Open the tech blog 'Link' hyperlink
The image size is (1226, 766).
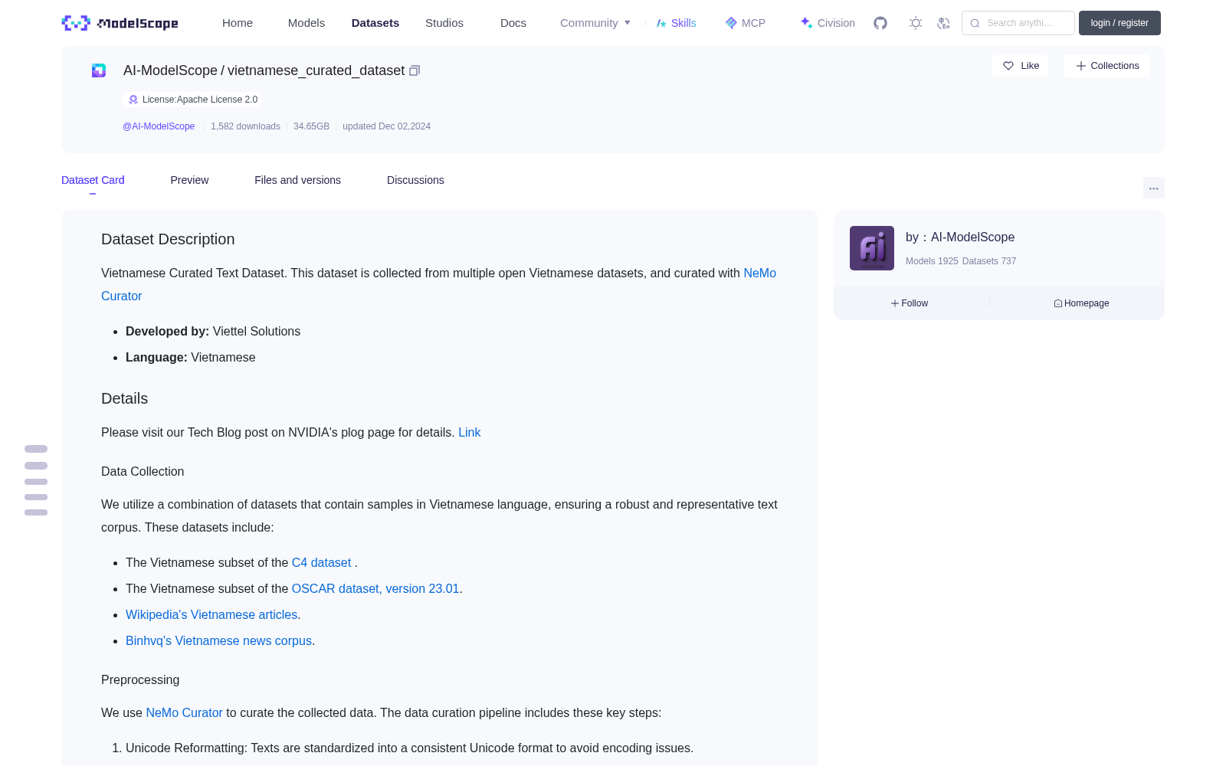[x=469, y=432]
